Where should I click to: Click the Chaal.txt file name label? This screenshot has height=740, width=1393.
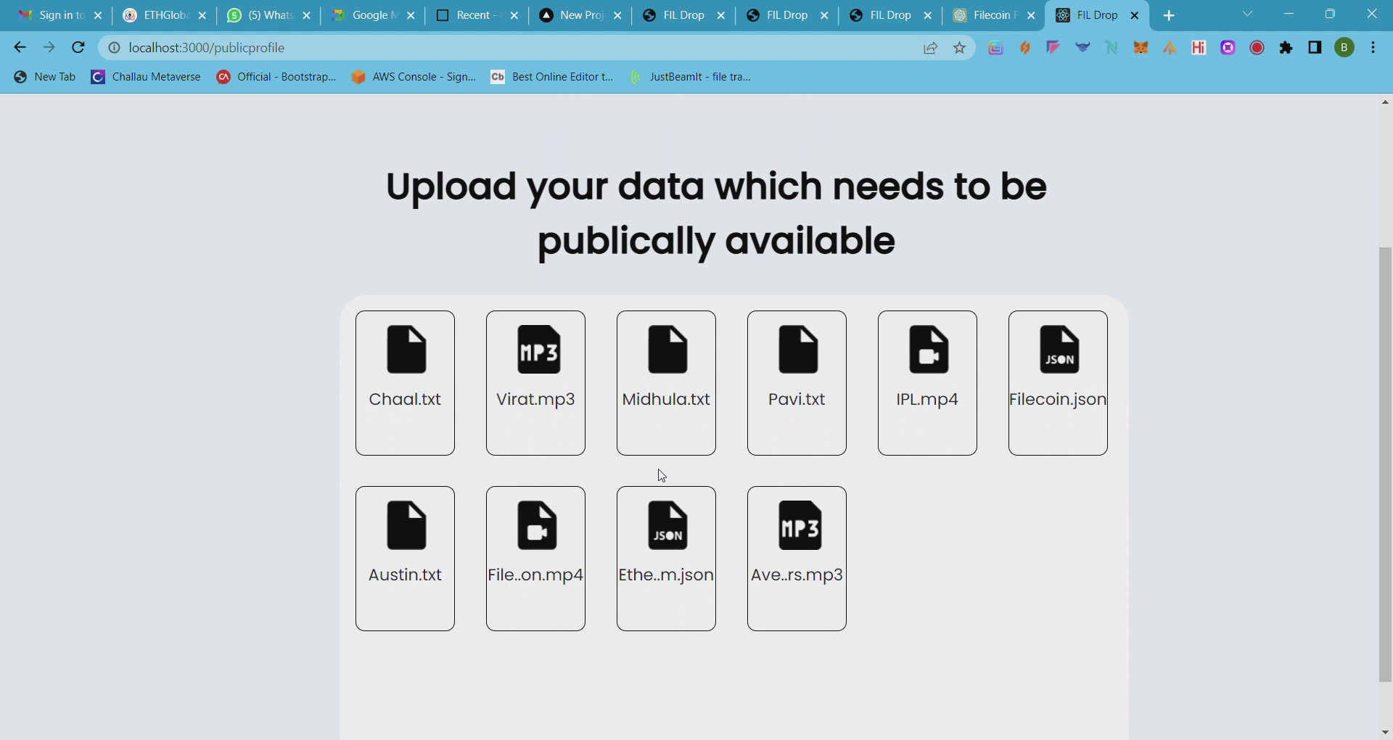pos(405,399)
